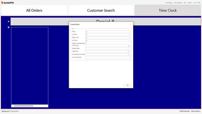Click the Font size input field
This screenshot has height=114, width=202.
pyautogui.click(x=107, y=41)
